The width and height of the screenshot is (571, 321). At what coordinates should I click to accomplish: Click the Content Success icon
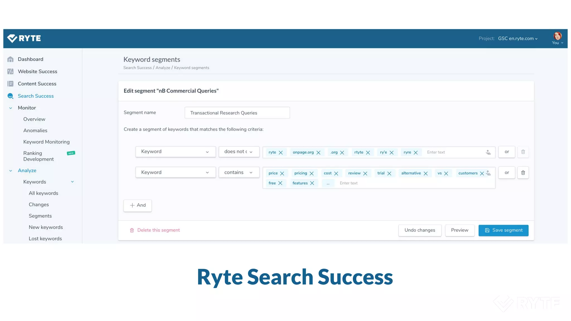10,84
